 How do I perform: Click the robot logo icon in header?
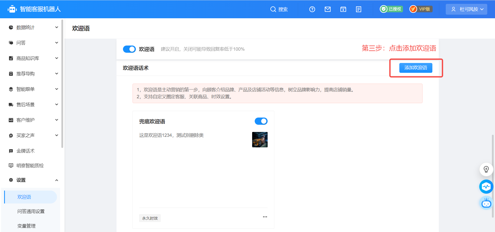click(12, 9)
